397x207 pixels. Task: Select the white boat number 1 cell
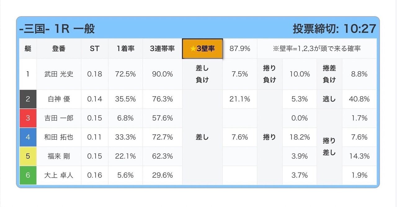(28, 74)
